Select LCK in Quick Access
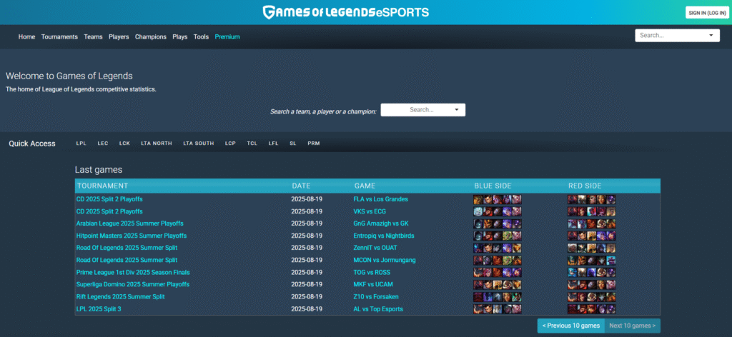The height and width of the screenshot is (337, 732). pyautogui.click(x=124, y=144)
